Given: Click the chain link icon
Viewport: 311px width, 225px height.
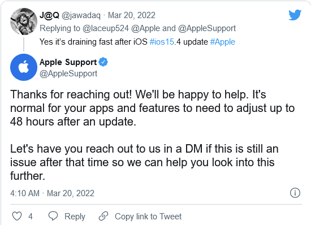Looking at the screenshot, I should [103, 216].
